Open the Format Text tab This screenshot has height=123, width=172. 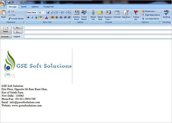(49, 7)
